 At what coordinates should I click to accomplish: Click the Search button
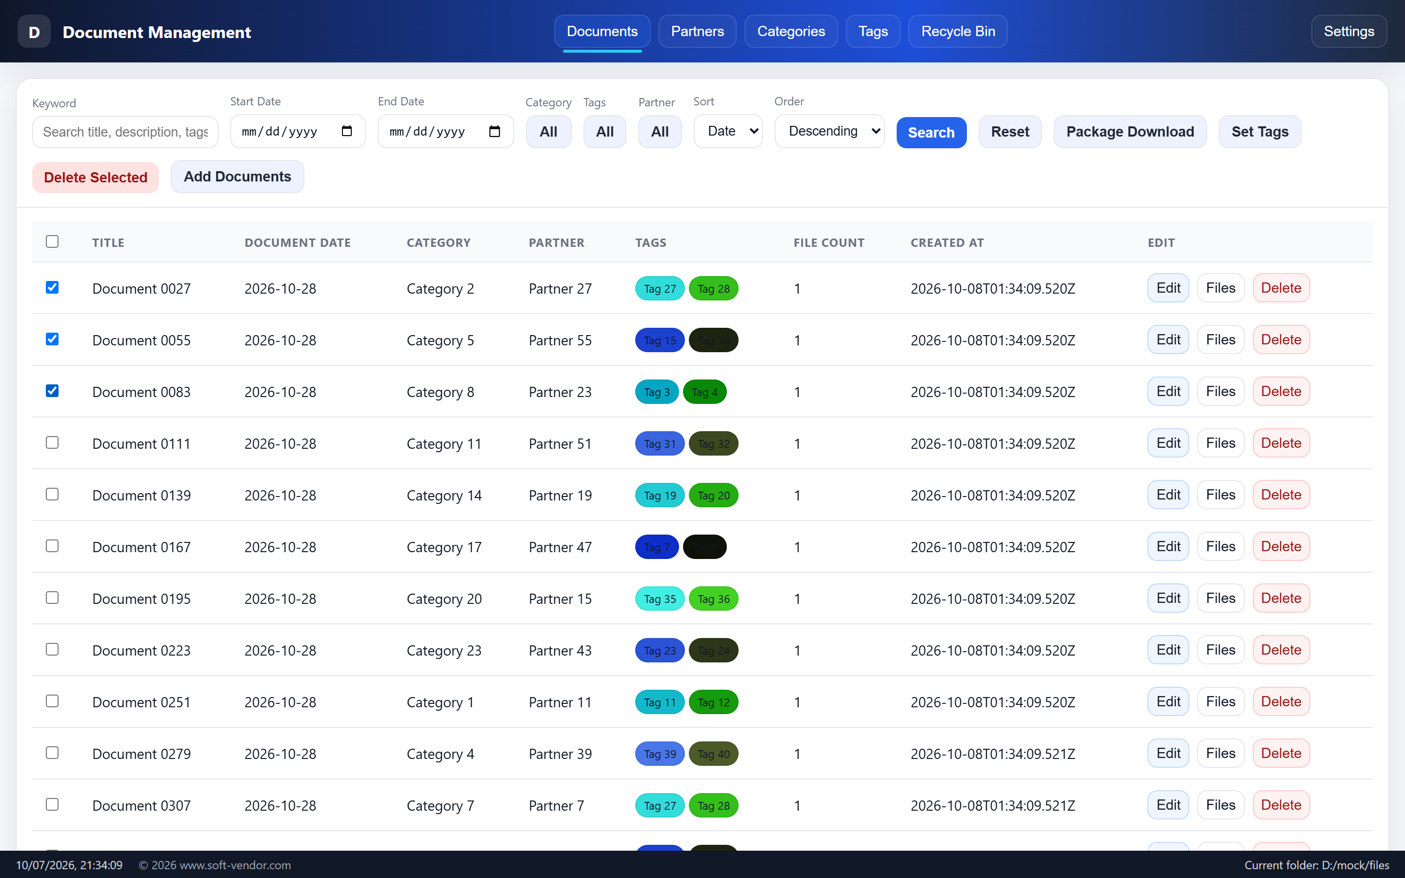point(931,132)
